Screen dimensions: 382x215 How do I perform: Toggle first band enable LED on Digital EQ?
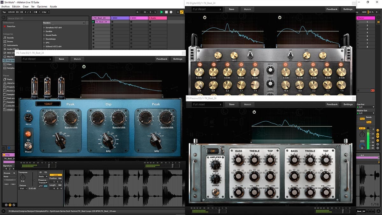[x=201, y=65]
